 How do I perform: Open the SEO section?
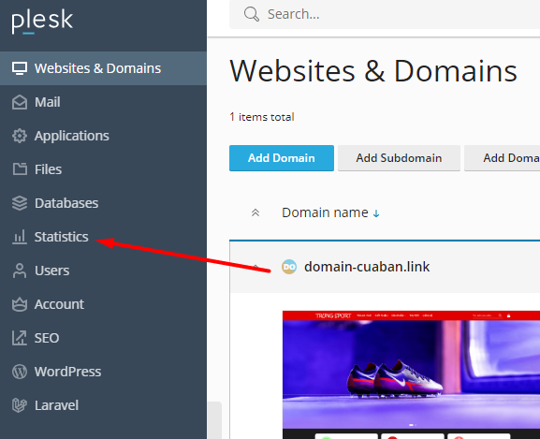103,338
